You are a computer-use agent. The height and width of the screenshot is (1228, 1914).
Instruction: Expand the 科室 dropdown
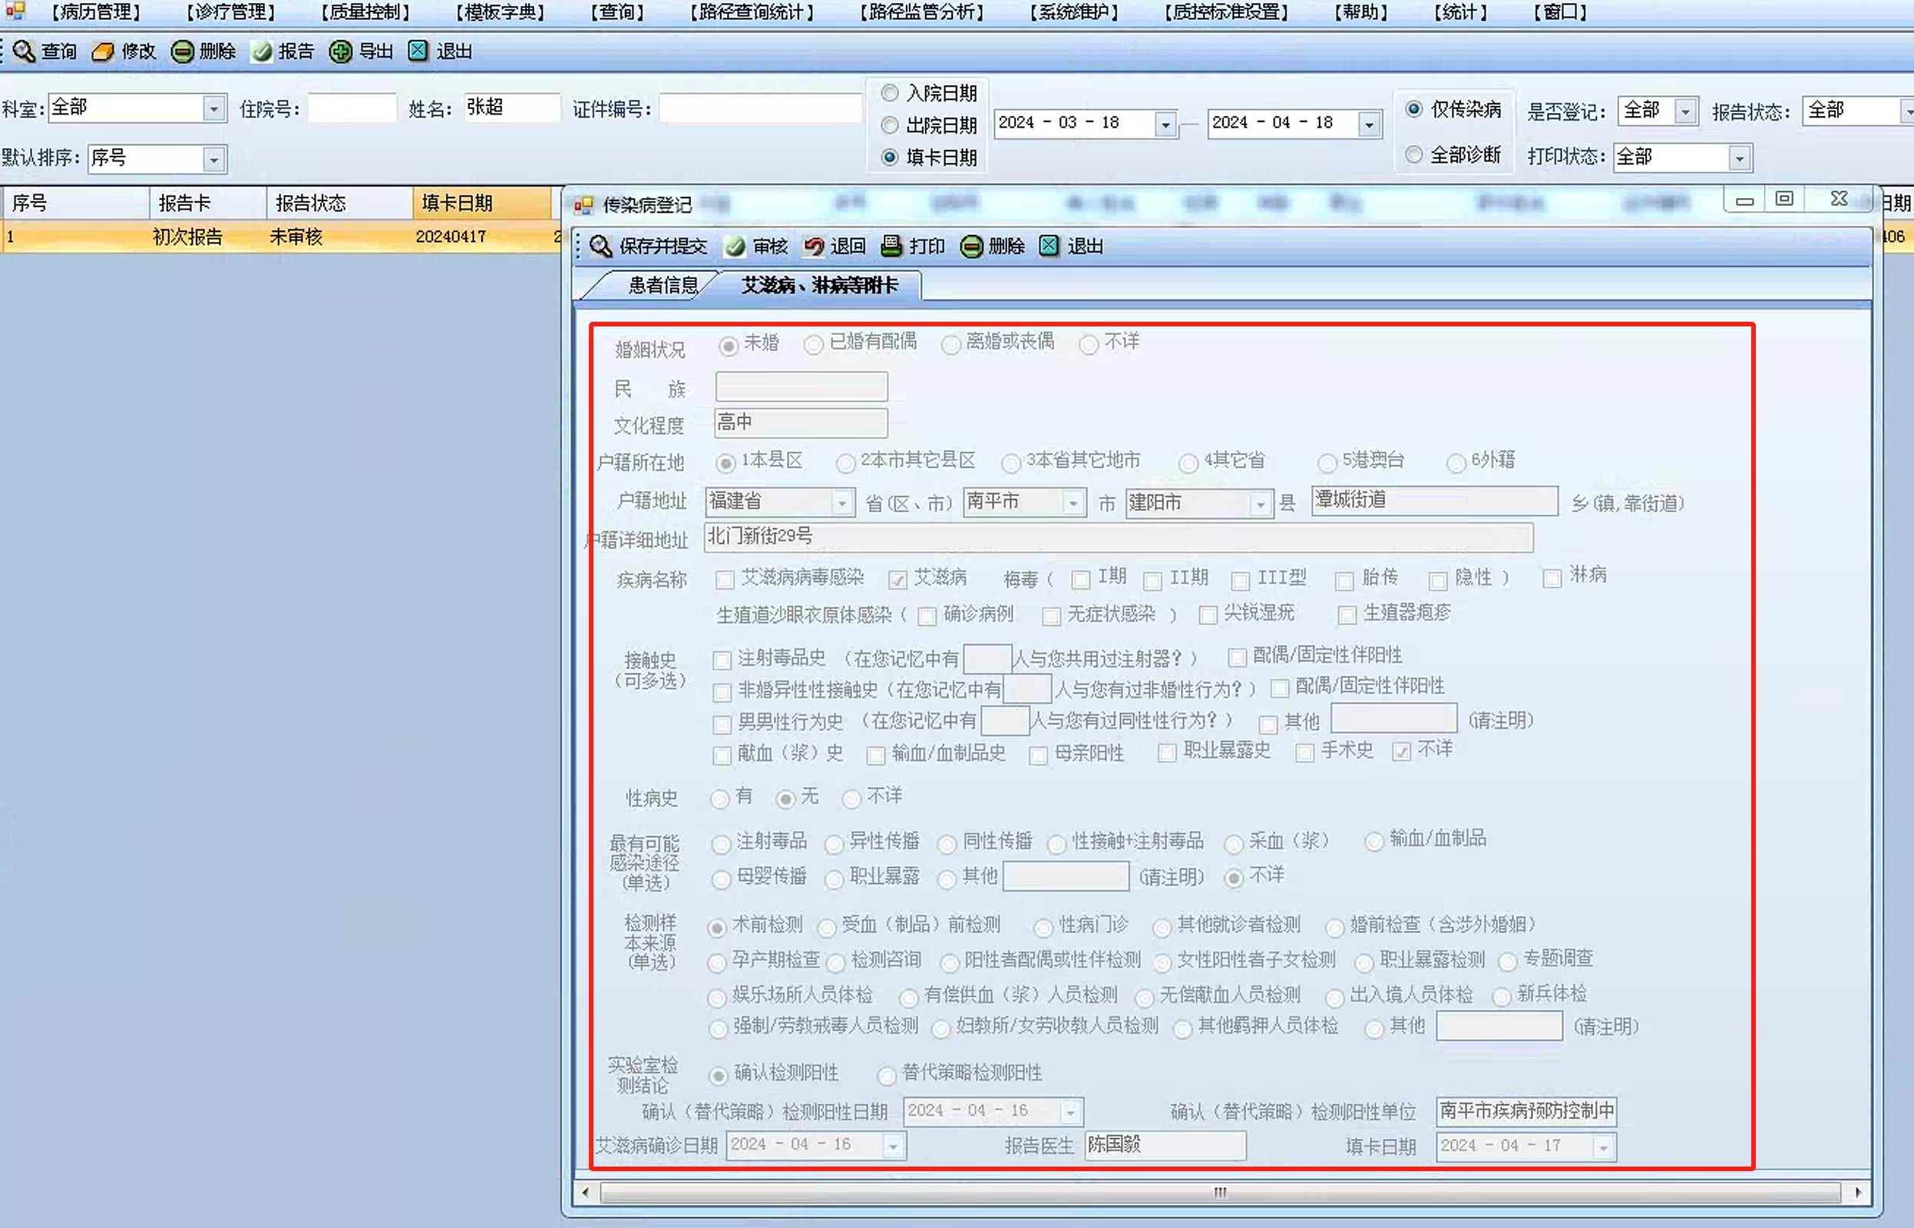(x=213, y=108)
